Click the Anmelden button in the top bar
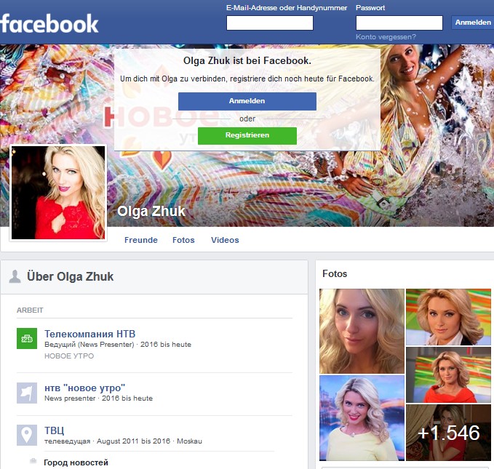The height and width of the screenshot is (469, 494). (473, 23)
